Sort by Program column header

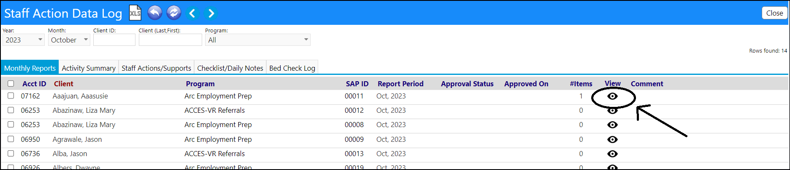coord(200,84)
